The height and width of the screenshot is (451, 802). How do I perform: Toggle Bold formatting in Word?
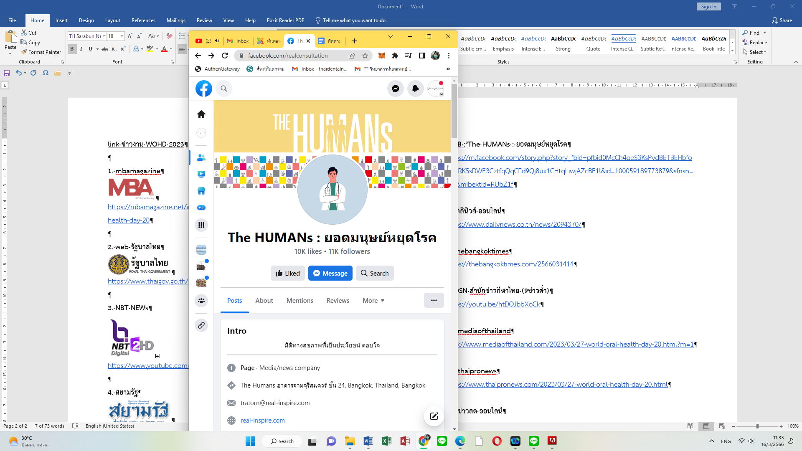[x=72, y=49]
